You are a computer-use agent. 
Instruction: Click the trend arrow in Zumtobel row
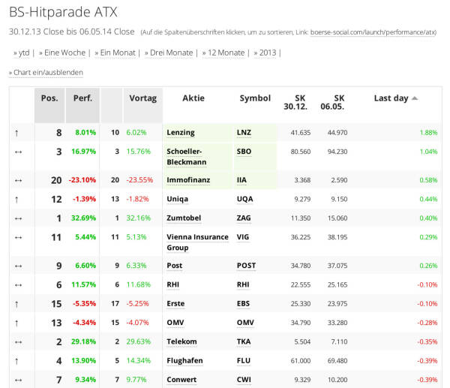[x=17, y=218]
